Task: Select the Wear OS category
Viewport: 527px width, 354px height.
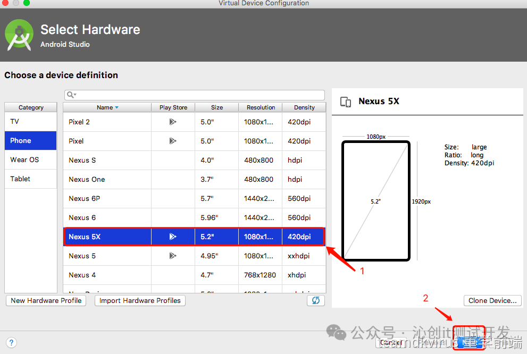Action: (31, 159)
